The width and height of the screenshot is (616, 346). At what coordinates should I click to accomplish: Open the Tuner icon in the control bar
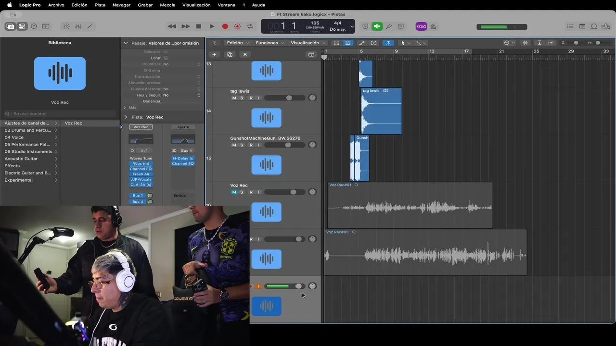tap(389, 26)
